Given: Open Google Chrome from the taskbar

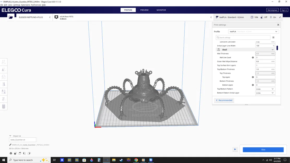Looking at the screenshot, I should click(136, 160).
